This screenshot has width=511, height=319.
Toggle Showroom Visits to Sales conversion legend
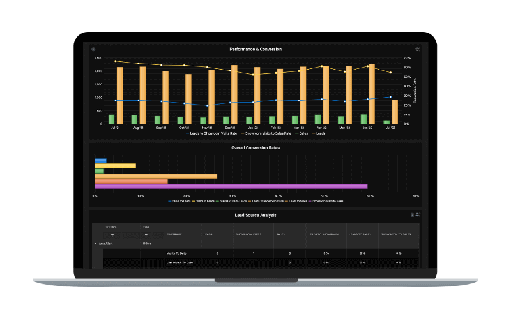coord(326,201)
